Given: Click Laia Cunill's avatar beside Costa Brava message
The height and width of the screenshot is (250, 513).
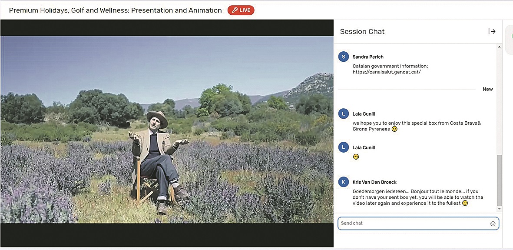Looking at the screenshot, I should [x=344, y=113].
